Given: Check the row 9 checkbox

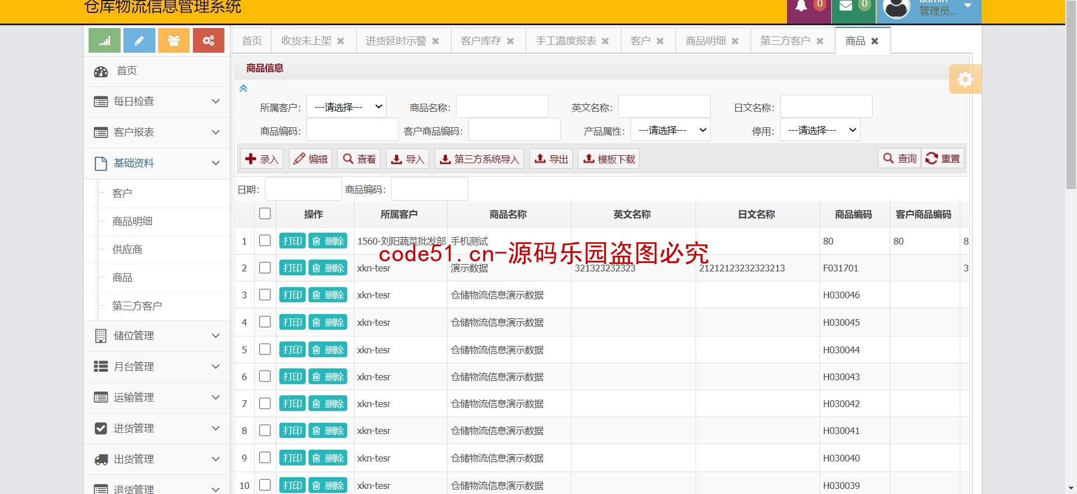Looking at the screenshot, I should (265, 458).
